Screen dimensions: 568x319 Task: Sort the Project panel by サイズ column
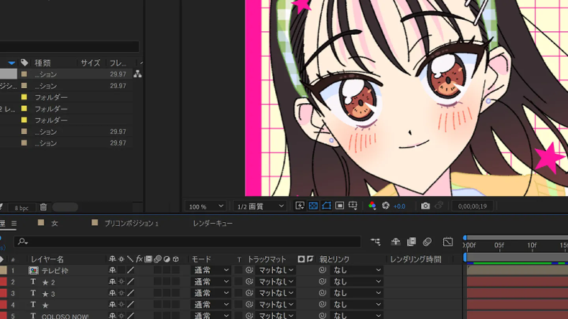point(90,63)
